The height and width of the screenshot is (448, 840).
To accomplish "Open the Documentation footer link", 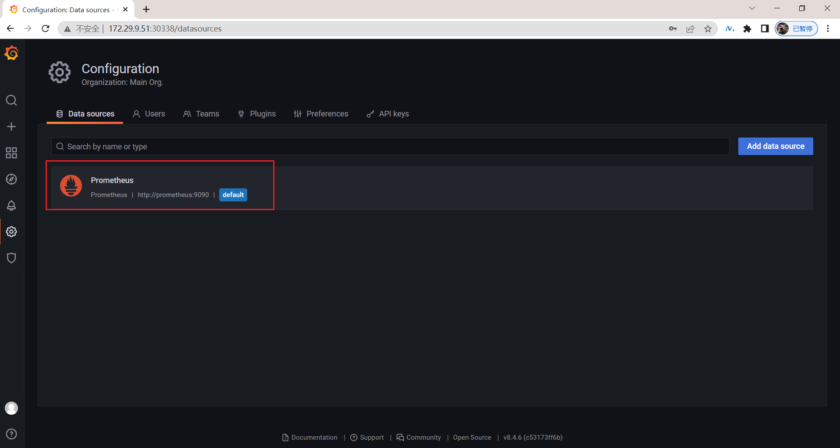I will click(310, 437).
